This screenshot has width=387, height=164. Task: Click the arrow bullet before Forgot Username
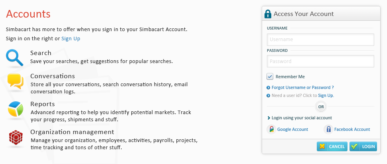coord(268,88)
